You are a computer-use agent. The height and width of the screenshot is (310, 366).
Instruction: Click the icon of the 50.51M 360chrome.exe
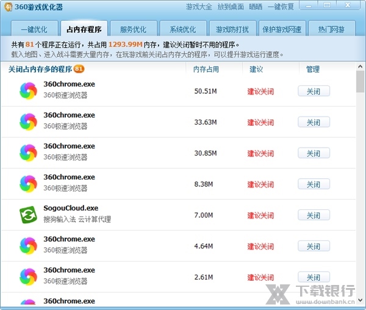coord(28,91)
